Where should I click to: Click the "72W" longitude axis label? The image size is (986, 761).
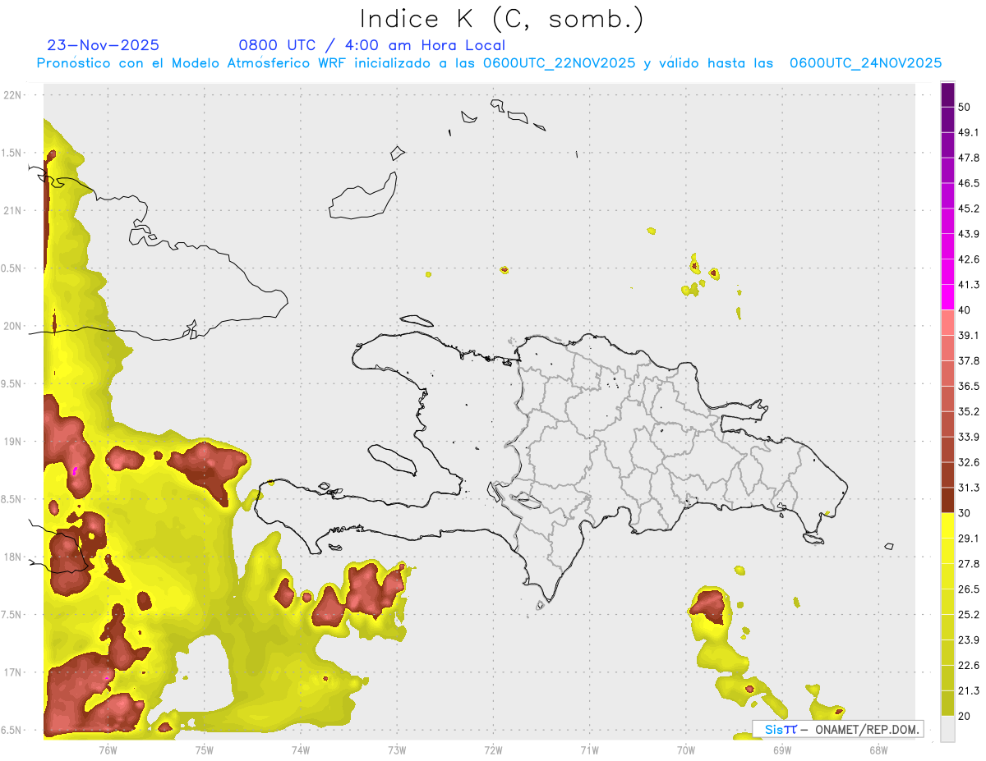click(x=493, y=750)
